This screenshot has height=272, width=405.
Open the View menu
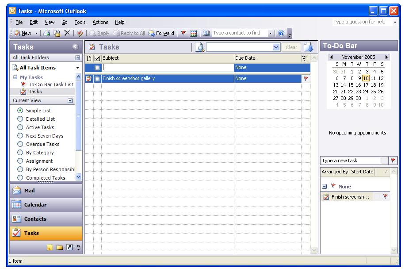pyautogui.click(x=50, y=22)
